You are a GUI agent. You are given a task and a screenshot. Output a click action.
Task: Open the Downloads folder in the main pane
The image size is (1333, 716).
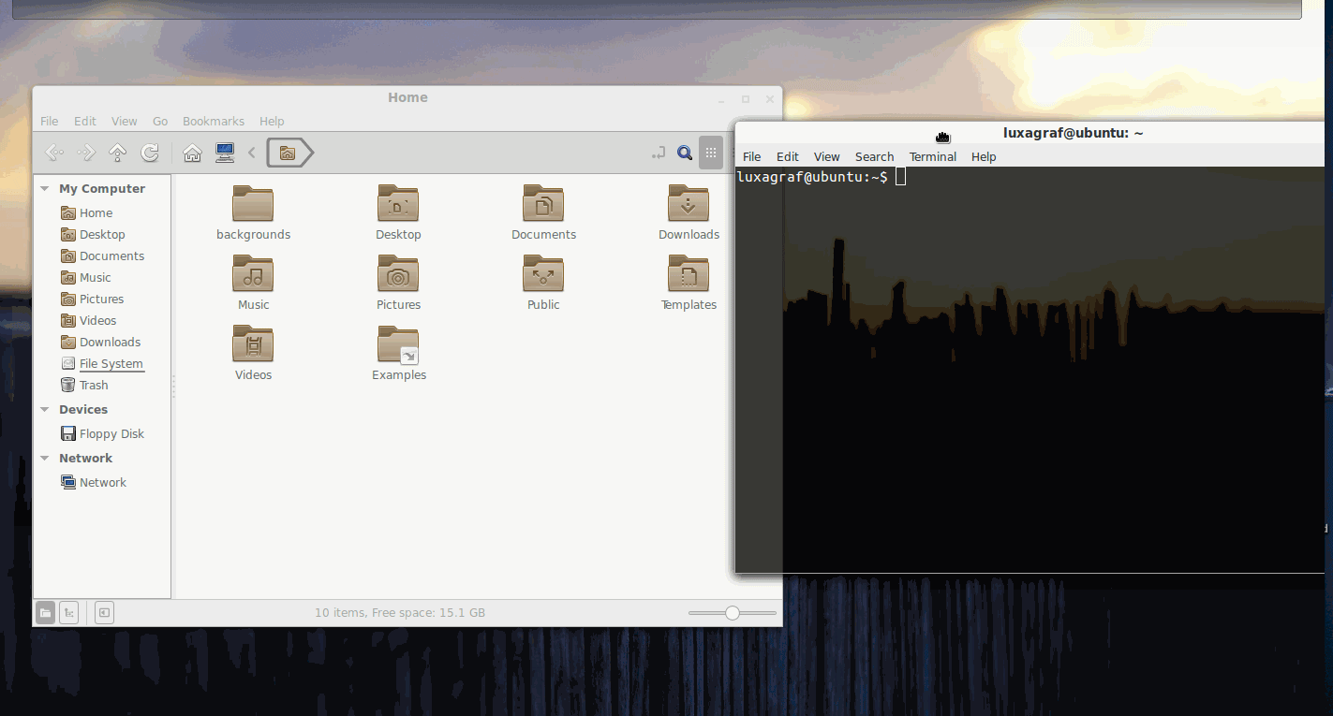click(689, 213)
